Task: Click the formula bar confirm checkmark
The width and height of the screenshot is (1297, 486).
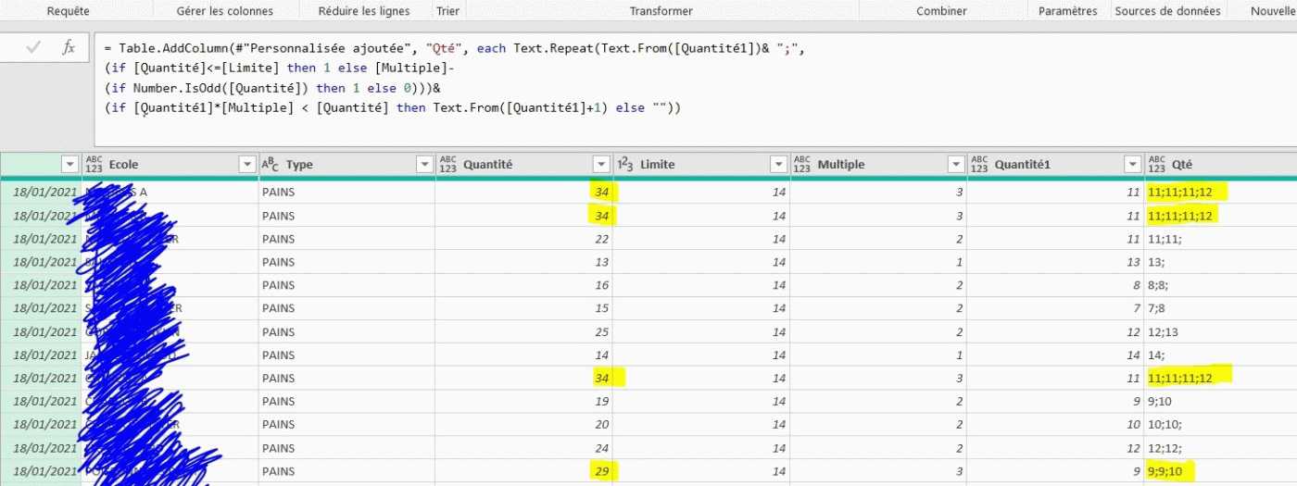Action: pyautogui.click(x=34, y=47)
